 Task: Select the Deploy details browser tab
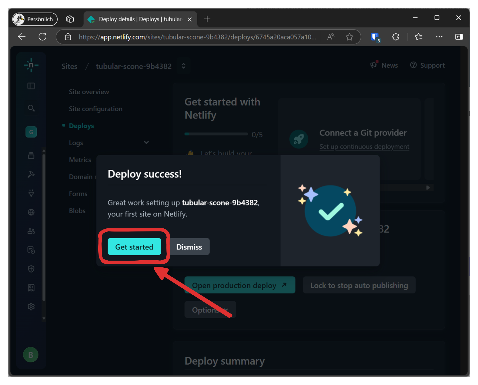(140, 19)
